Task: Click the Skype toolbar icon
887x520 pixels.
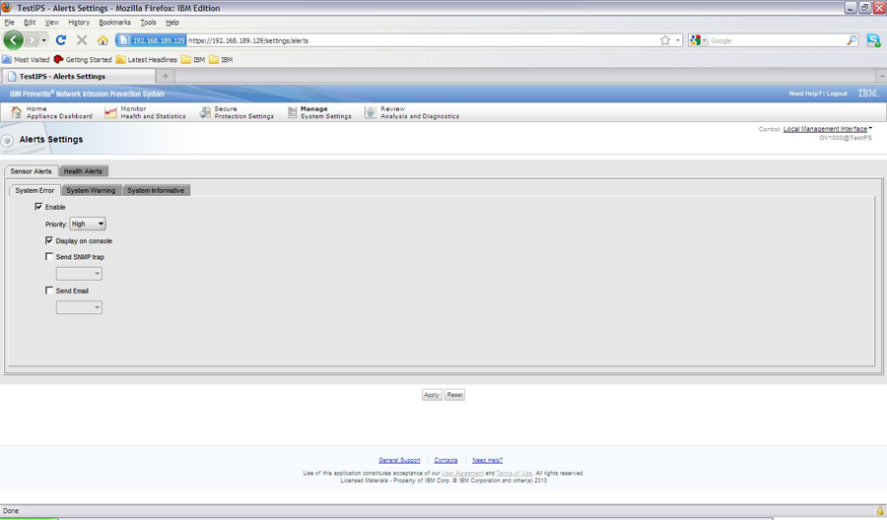Action: pyautogui.click(x=873, y=40)
